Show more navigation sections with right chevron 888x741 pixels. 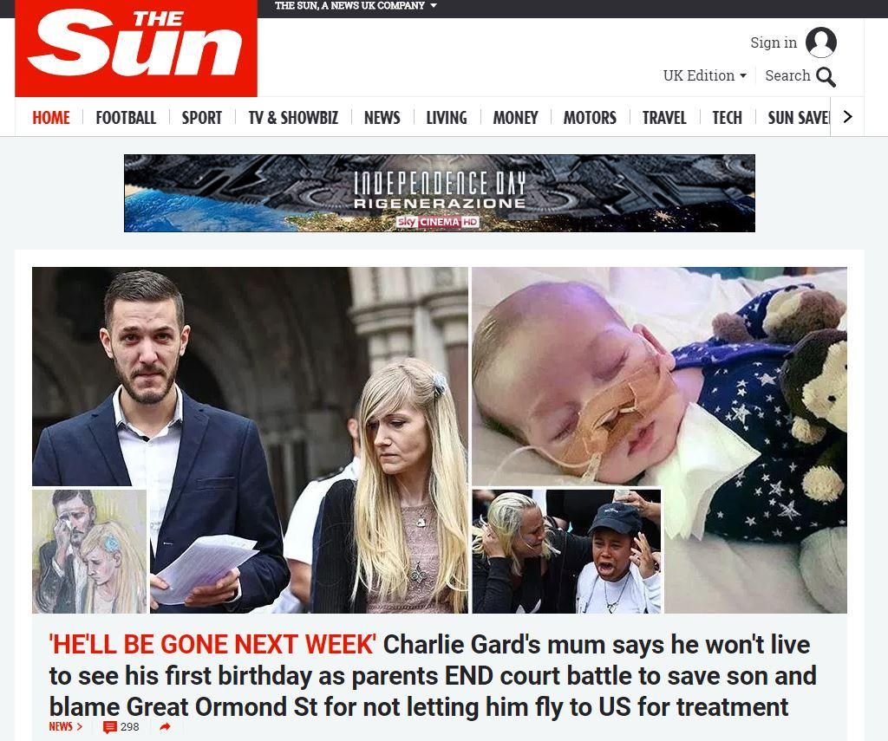(847, 117)
